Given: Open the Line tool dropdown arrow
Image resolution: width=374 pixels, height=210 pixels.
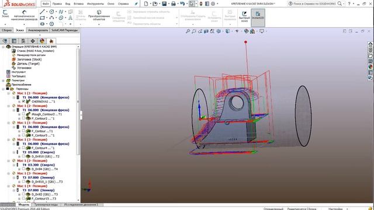Looking at the screenshot, I should [47, 12].
